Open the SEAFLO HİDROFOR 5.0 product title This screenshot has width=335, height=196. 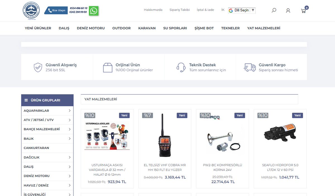(280, 167)
